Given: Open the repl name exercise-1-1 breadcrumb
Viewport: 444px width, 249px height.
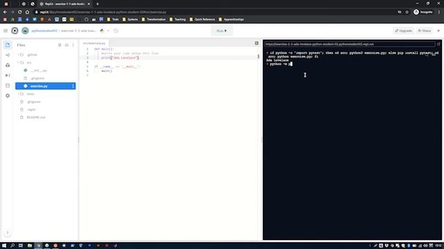Looking at the screenshot, I should click(78, 30).
